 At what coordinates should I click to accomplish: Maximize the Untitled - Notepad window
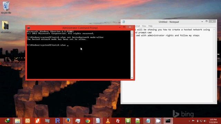[206, 21]
